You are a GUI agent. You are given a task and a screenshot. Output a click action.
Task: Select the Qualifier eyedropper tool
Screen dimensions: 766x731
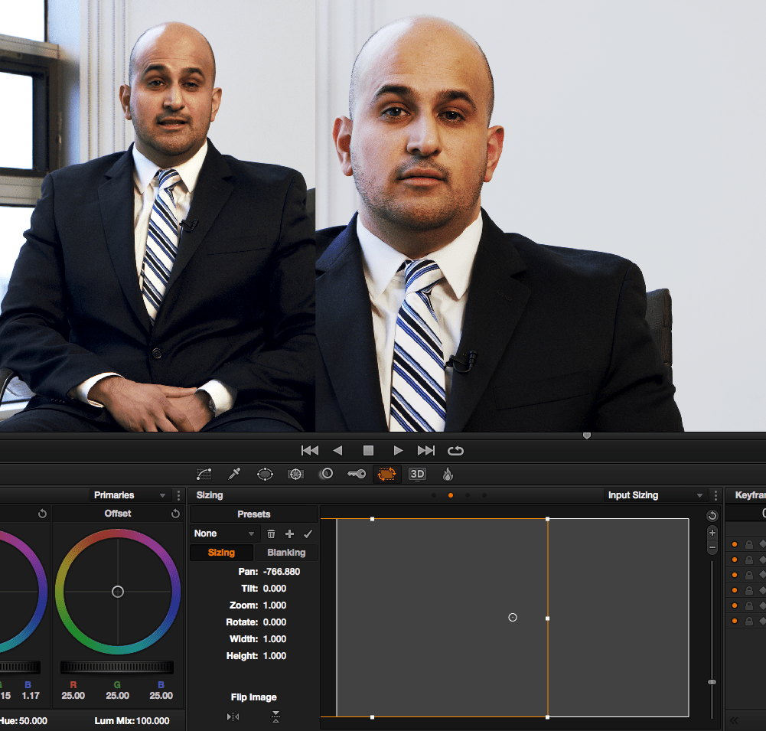[234, 474]
